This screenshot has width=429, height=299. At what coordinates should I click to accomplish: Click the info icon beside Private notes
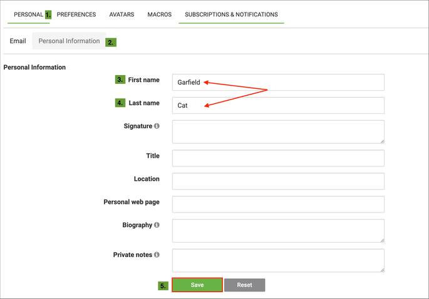pyautogui.click(x=157, y=255)
